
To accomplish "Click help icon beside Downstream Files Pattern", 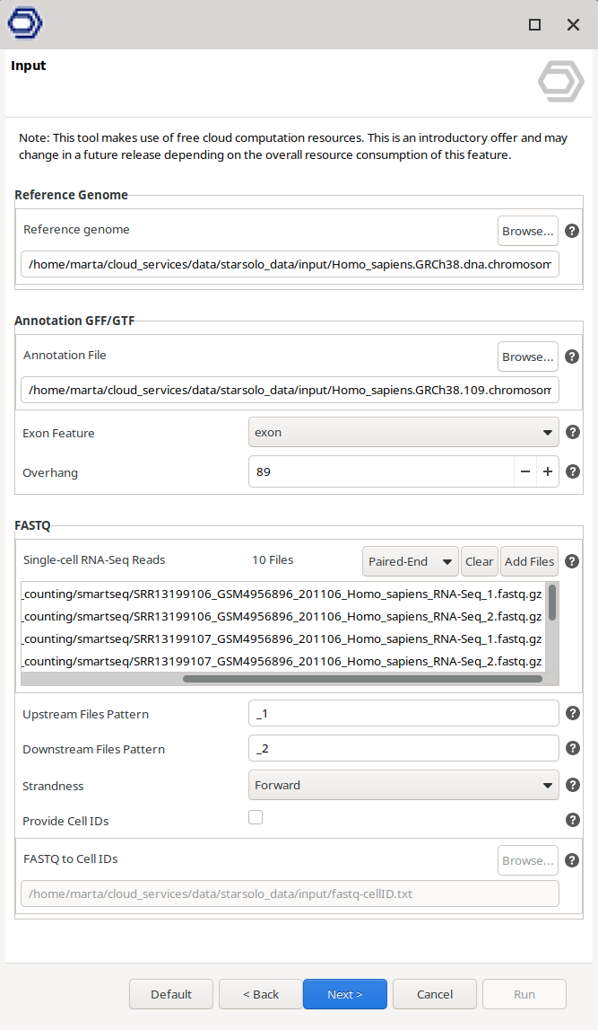I will (x=572, y=748).
